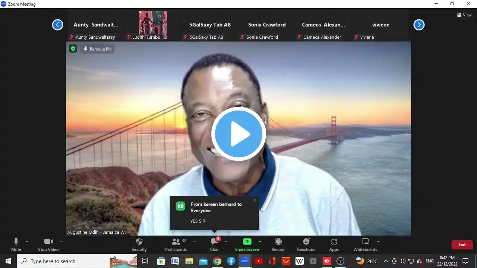
Task: Click Remove Pin on the video
Action: click(97, 49)
